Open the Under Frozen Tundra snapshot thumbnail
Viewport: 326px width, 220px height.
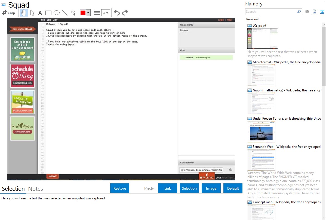tap(261, 132)
